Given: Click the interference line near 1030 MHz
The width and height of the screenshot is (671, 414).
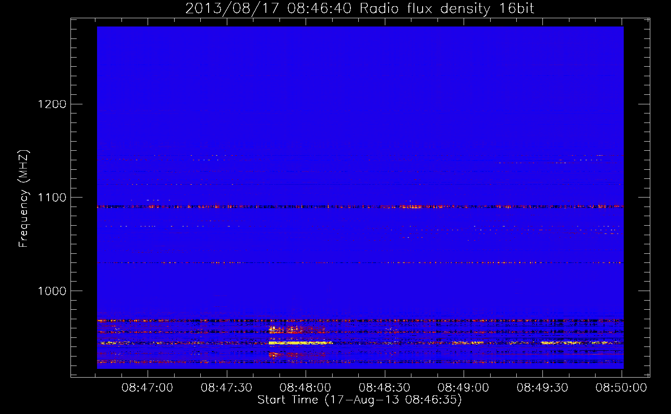Looking at the screenshot, I should (360, 262).
